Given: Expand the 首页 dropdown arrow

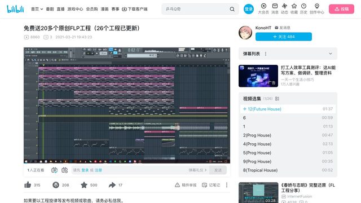Looking at the screenshot, I should (x=42, y=9).
